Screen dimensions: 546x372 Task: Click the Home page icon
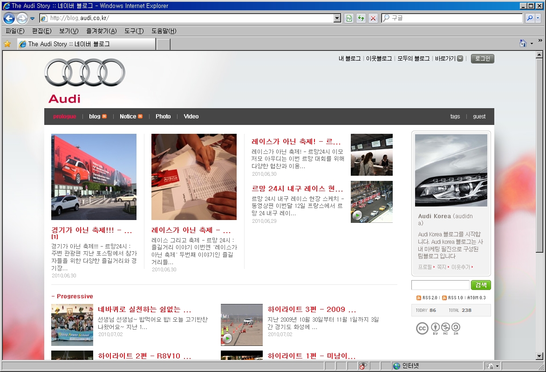pos(523,43)
